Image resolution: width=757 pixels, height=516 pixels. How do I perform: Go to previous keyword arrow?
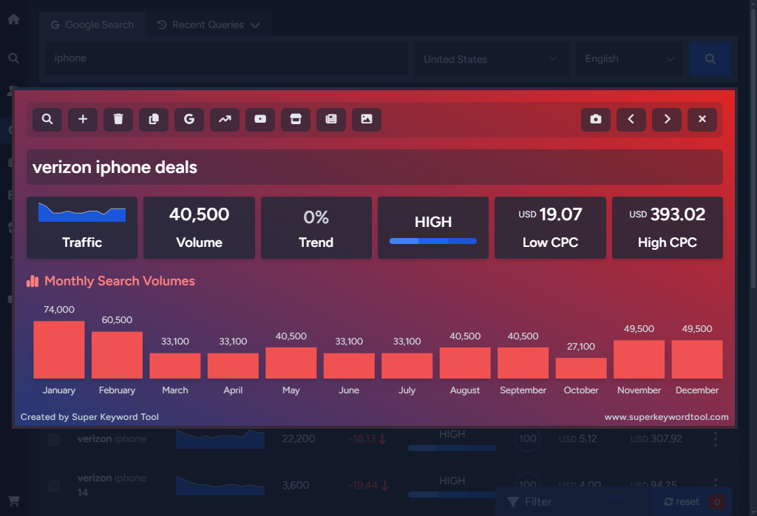coord(631,119)
